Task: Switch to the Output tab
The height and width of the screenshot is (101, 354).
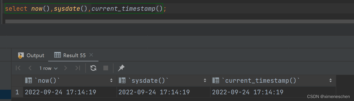Action: pyautogui.click(x=31, y=55)
